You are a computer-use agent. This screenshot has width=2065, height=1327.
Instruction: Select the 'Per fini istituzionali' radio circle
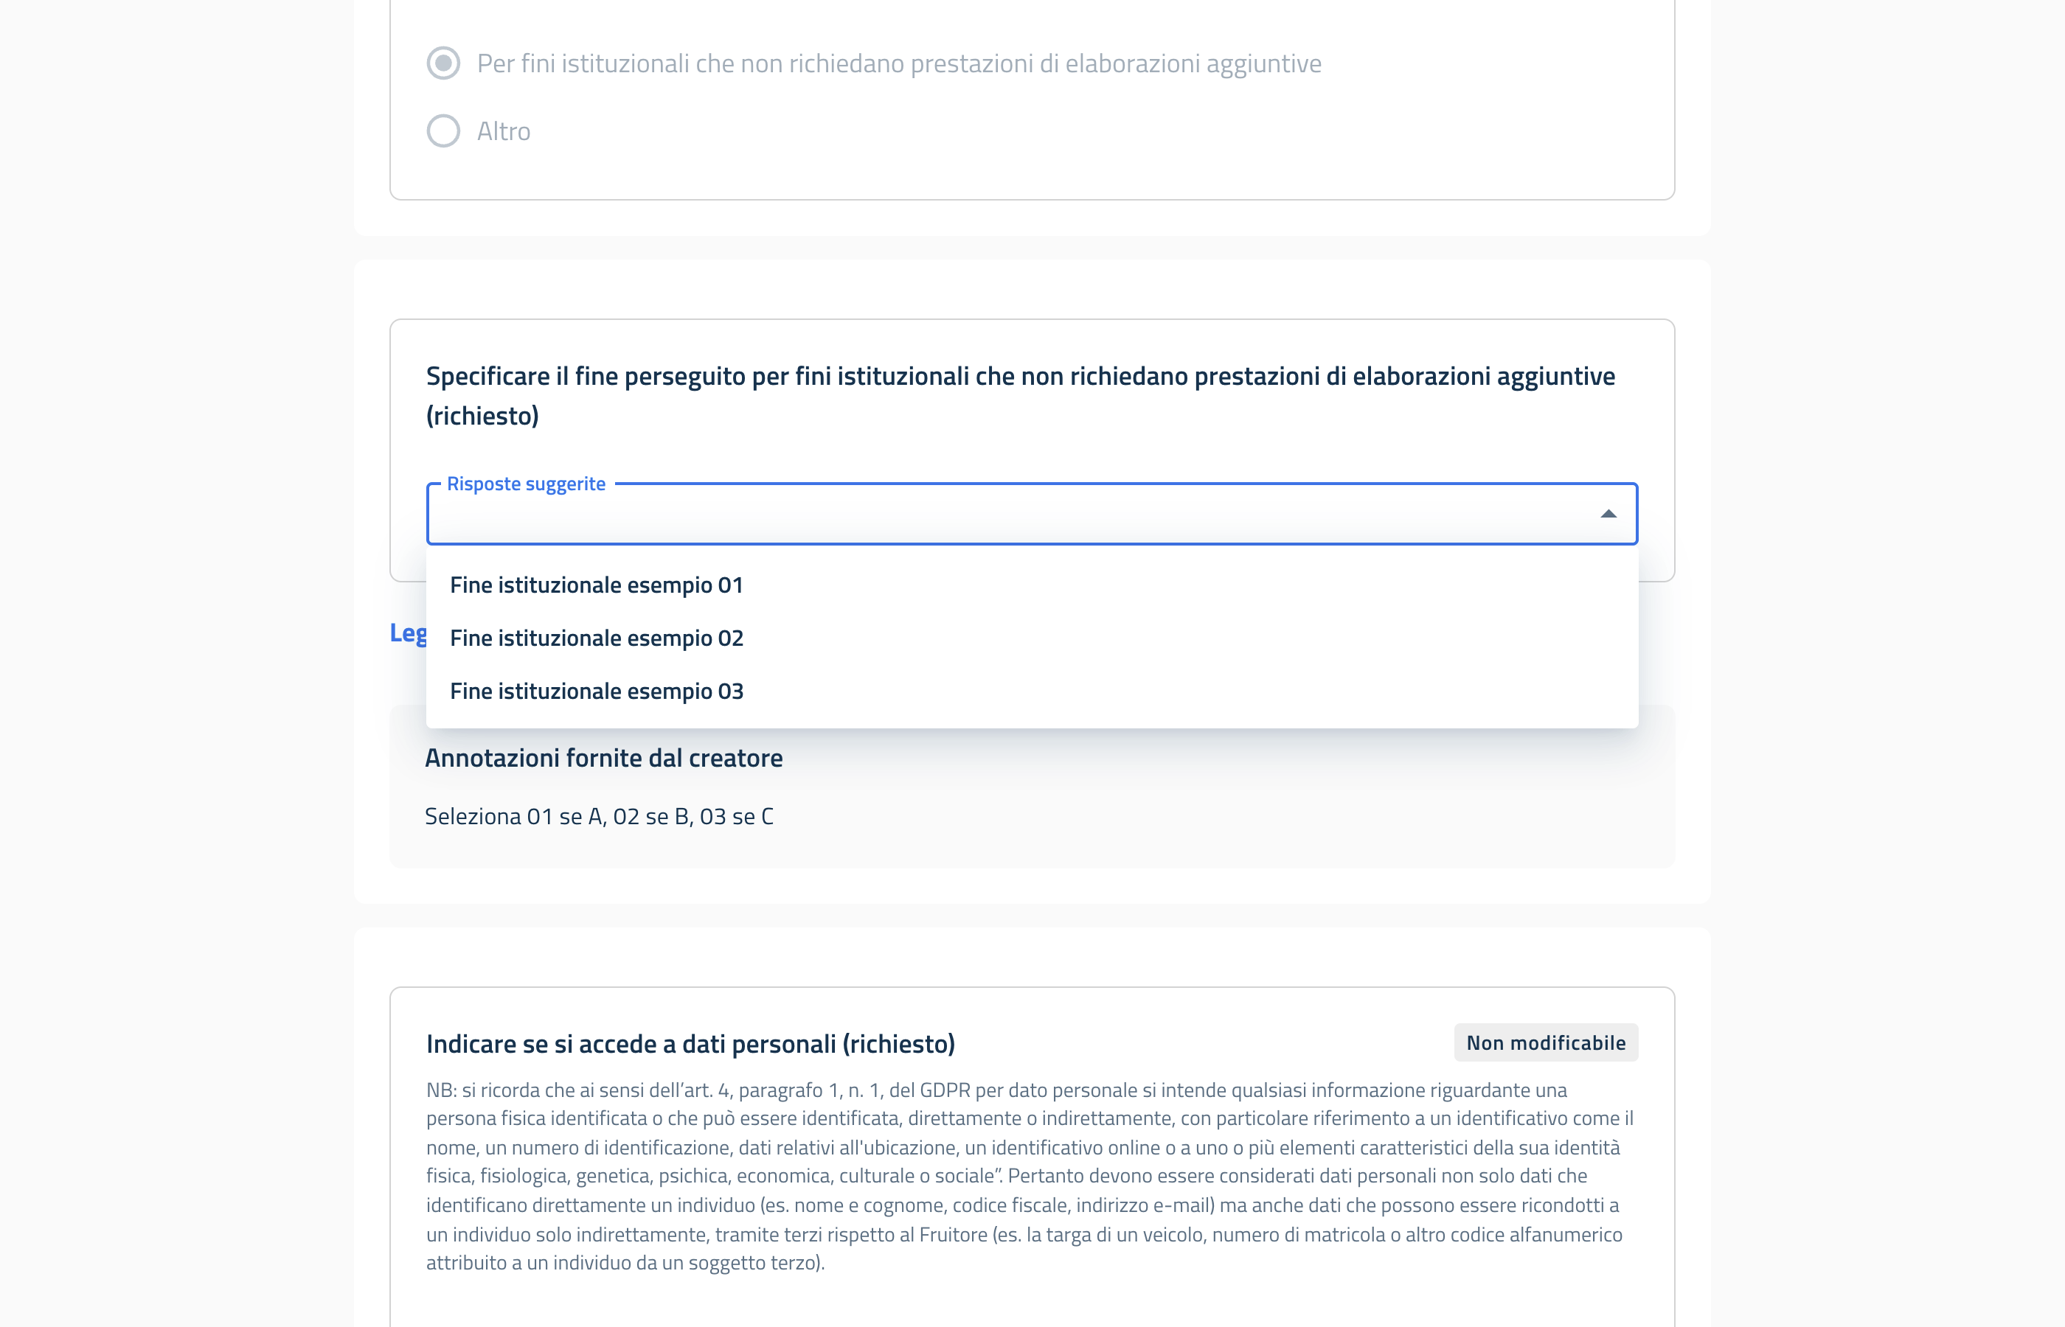click(443, 63)
